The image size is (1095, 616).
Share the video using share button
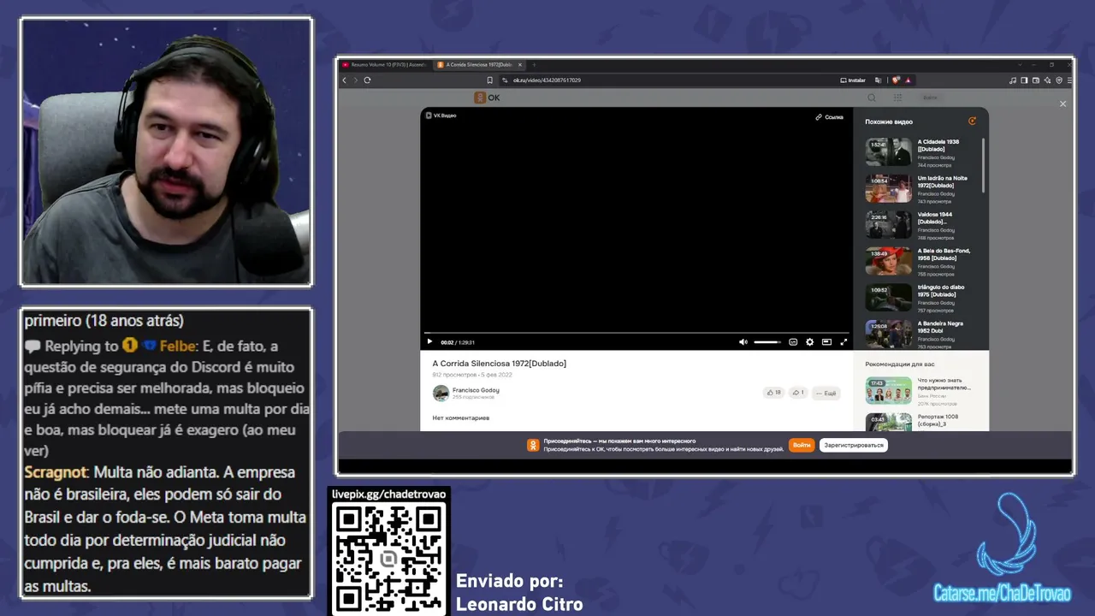[797, 393]
